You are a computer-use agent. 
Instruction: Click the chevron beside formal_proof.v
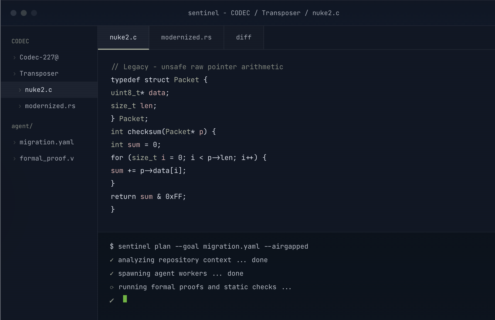15,159
